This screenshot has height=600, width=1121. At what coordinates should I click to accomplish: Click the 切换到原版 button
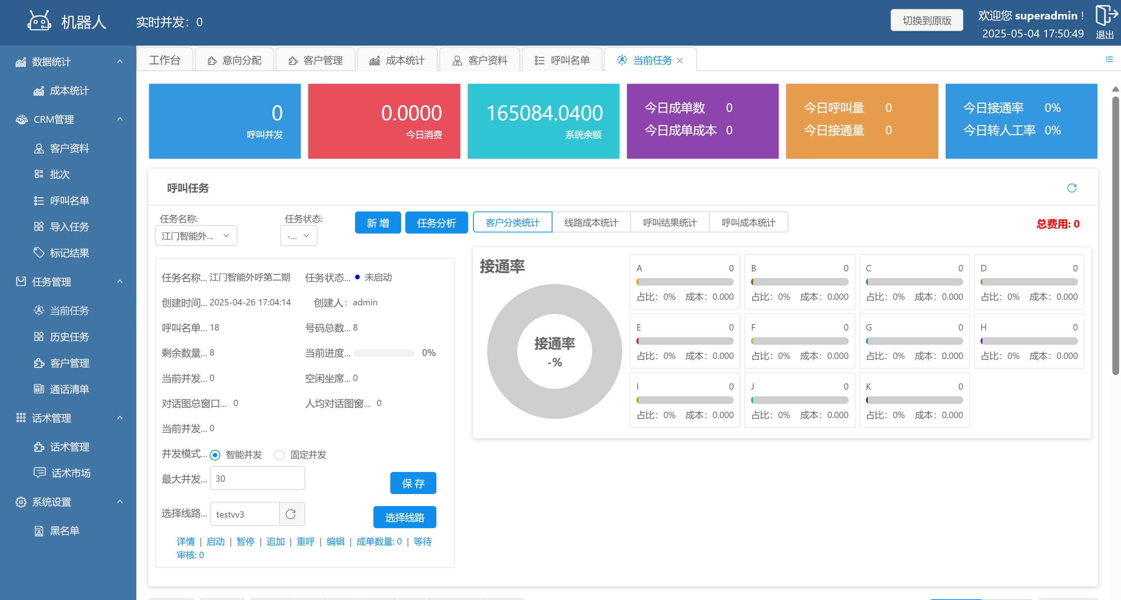tap(927, 21)
